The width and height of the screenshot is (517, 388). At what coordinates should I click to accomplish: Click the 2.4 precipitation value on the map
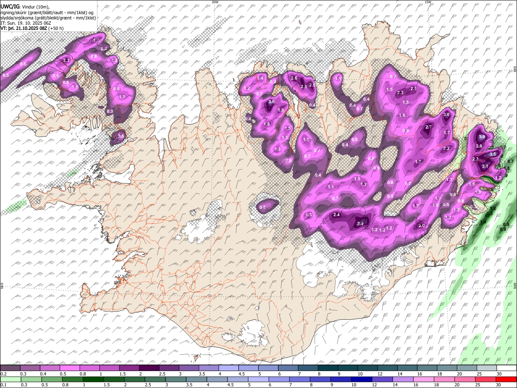(x=336, y=215)
